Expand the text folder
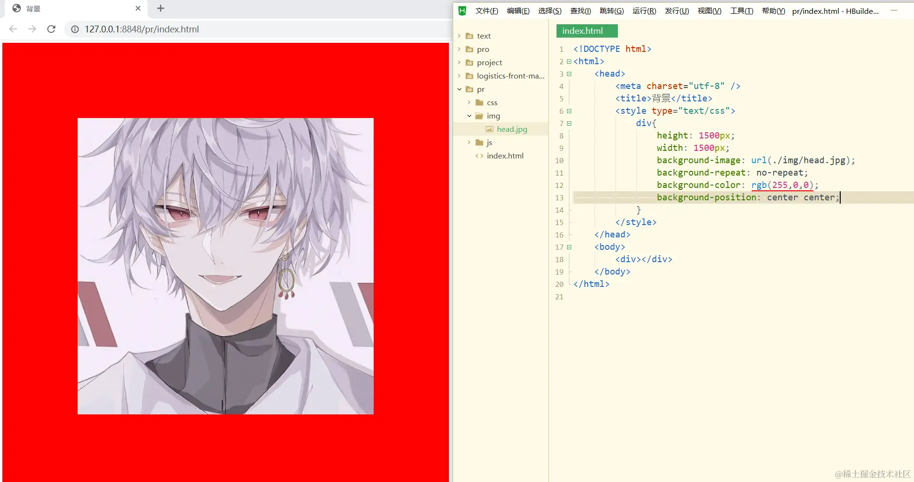The width and height of the screenshot is (914, 482). (459, 36)
